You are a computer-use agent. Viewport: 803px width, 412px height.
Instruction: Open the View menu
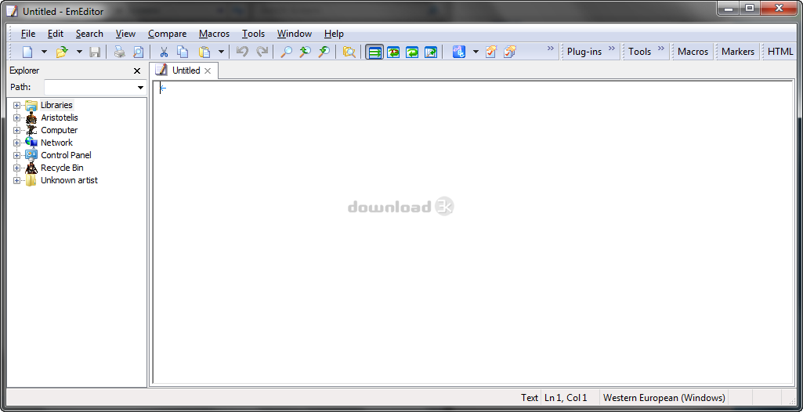point(125,34)
